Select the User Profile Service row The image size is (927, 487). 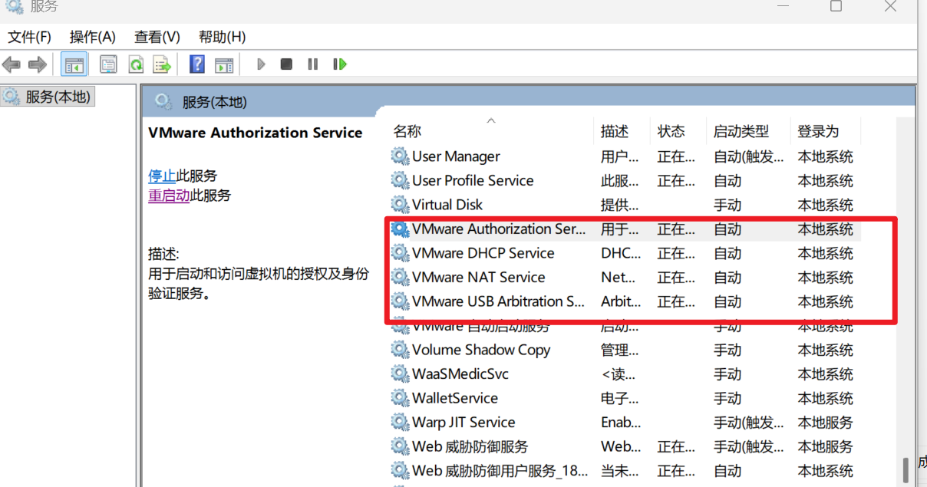click(625, 181)
